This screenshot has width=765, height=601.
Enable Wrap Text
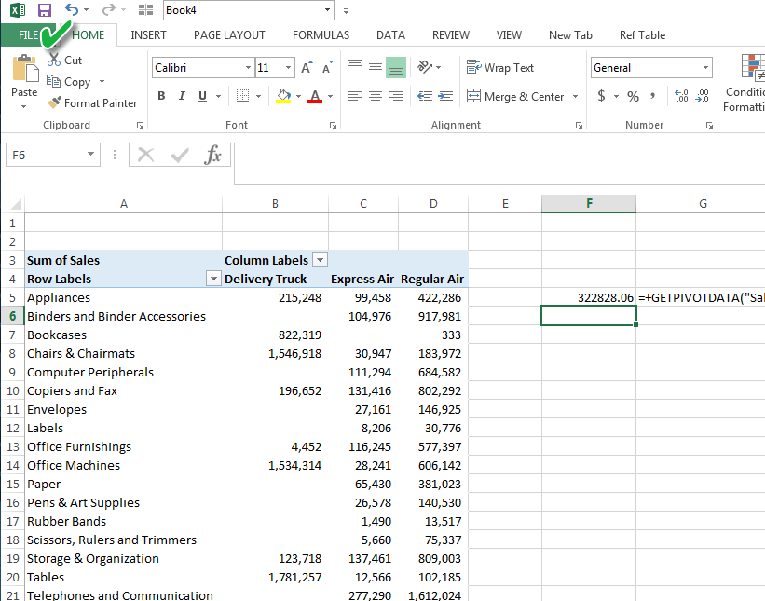[500, 67]
